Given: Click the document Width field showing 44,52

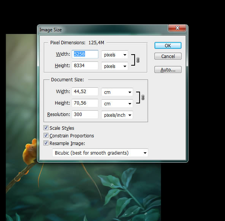Looking at the screenshot, I should pos(85,92).
